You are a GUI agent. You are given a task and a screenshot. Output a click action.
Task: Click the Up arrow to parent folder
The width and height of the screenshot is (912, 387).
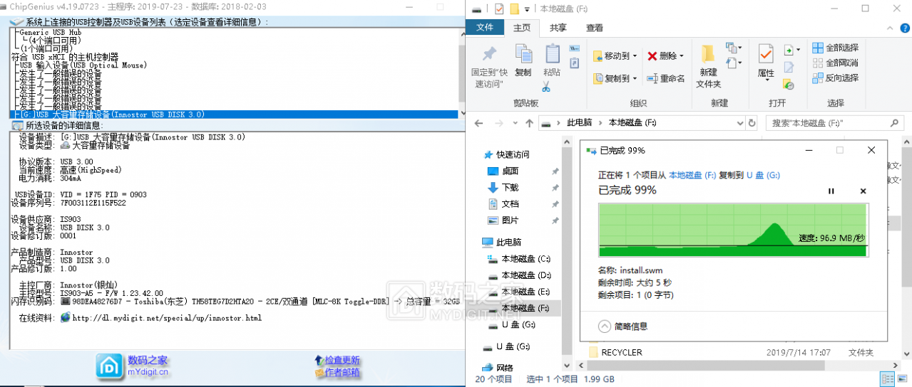529,123
